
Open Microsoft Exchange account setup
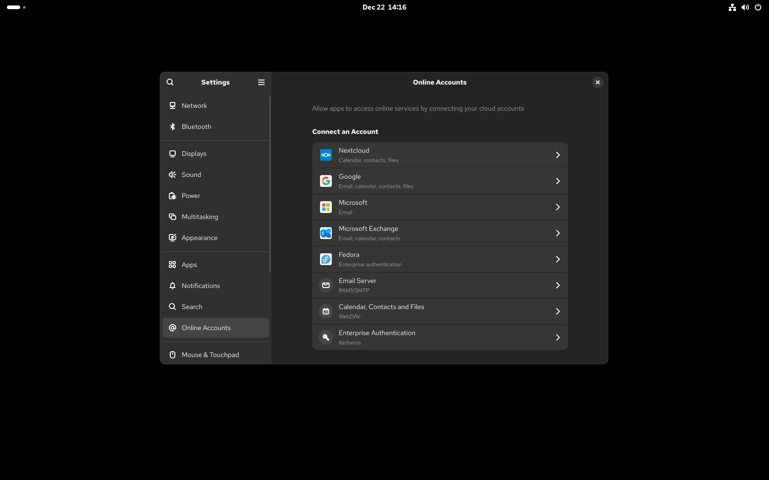coord(439,233)
